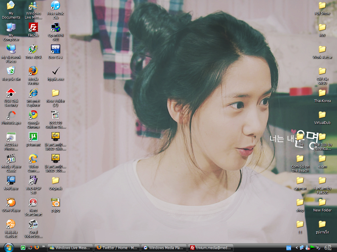The image size is (337, 252).
Task: Select the FanCam SNSD Glob MP4 file
Action: pyautogui.click(x=56, y=141)
